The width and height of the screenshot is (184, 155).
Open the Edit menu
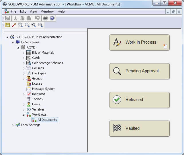click(x=23, y=11)
